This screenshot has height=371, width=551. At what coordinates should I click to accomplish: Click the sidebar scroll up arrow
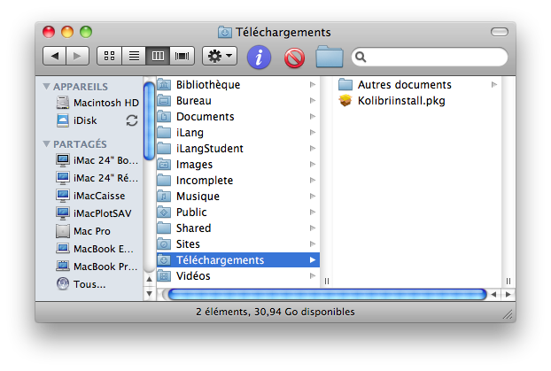tap(150, 279)
